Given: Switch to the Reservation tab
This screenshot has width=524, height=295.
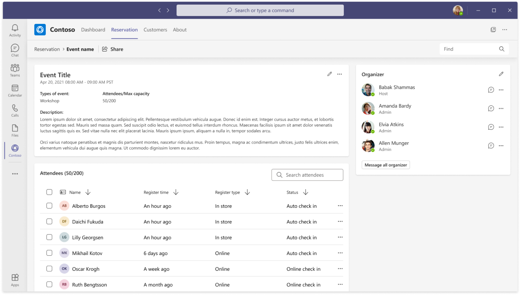Looking at the screenshot, I should tap(124, 29).
